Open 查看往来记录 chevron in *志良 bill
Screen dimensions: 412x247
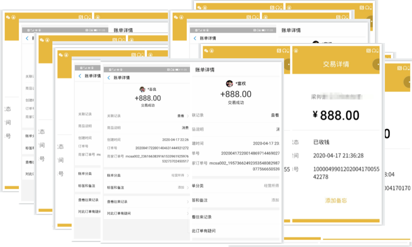click(x=188, y=202)
